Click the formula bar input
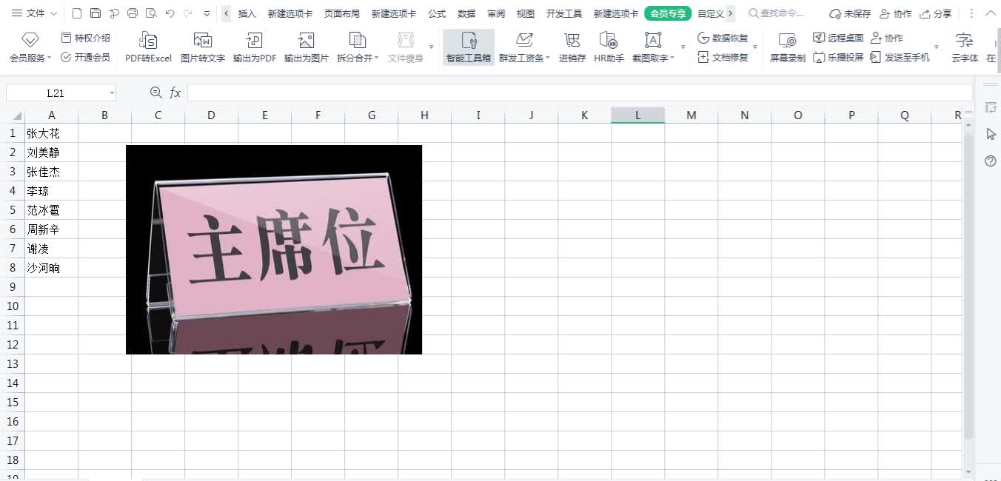Screen dimensions: 1001x481 [579, 92]
